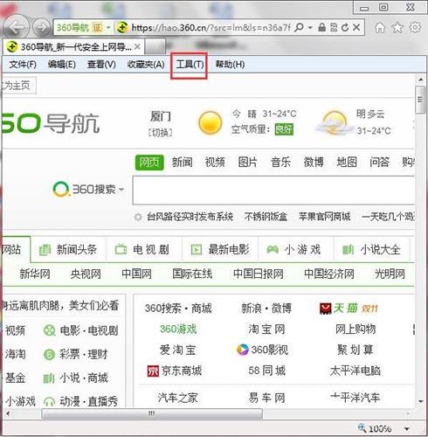Open the 彩票·理财 sidebar link
The width and height of the screenshot is (428, 437).
84,354
